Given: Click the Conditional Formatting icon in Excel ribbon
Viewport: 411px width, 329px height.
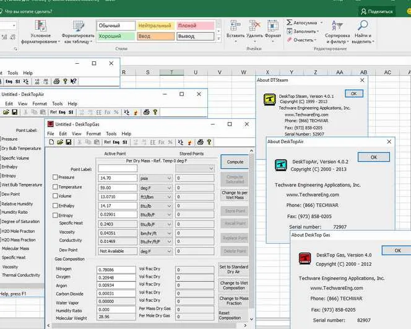Looking at the screenshot, I should pyautogui.click(x=41, y=26).
